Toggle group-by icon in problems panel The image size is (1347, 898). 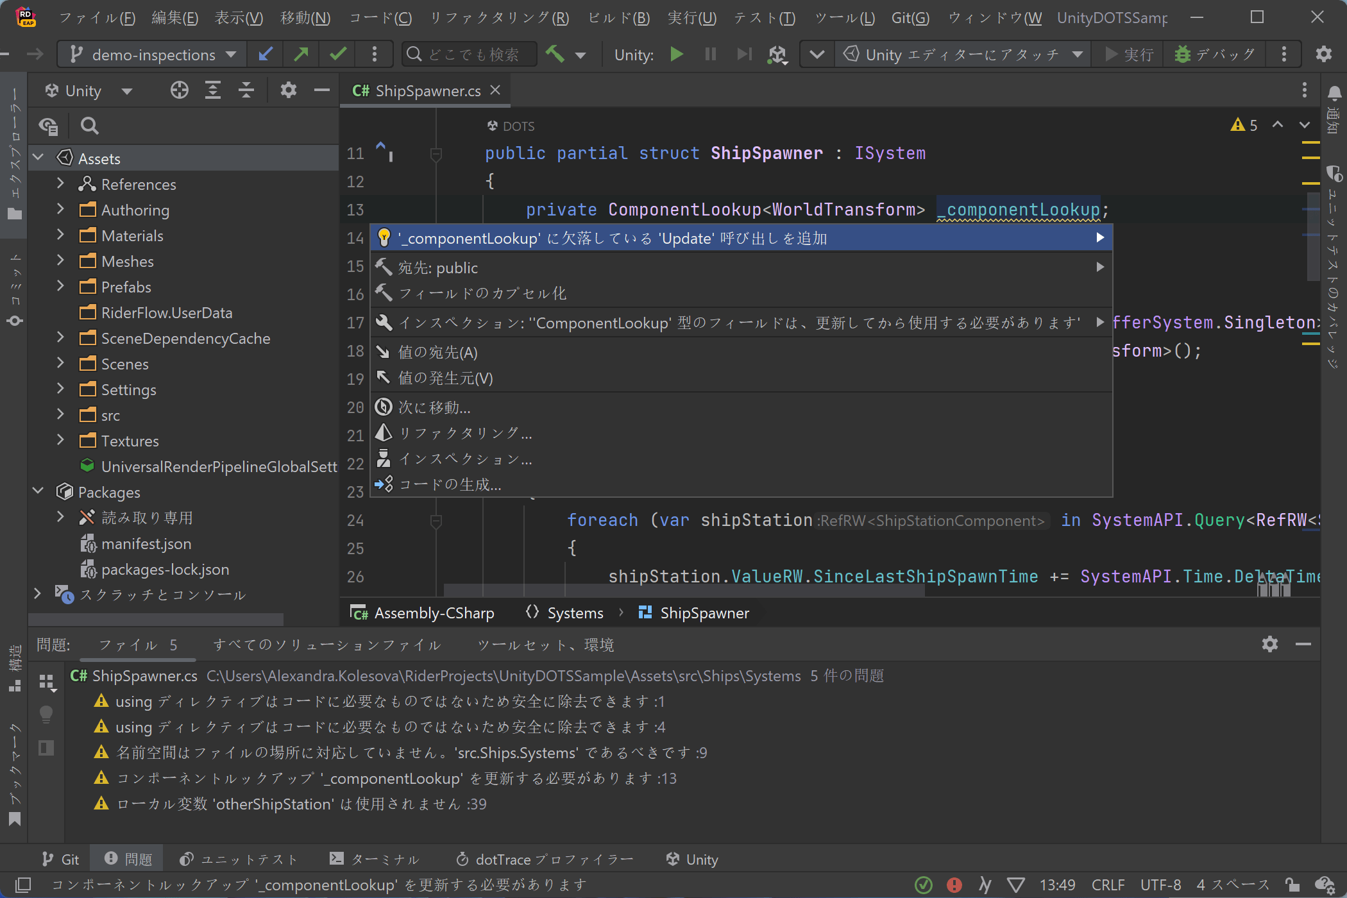pyautogui.click(x=47, y=682)
